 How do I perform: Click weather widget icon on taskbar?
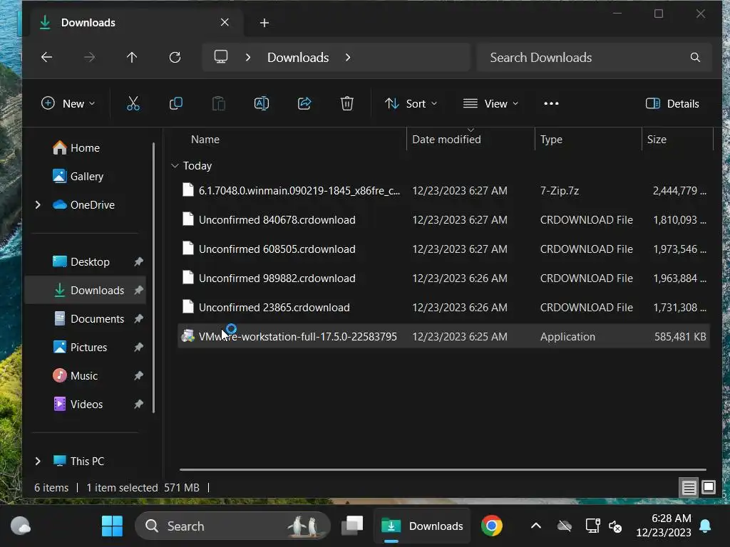[x=21, y=526]
